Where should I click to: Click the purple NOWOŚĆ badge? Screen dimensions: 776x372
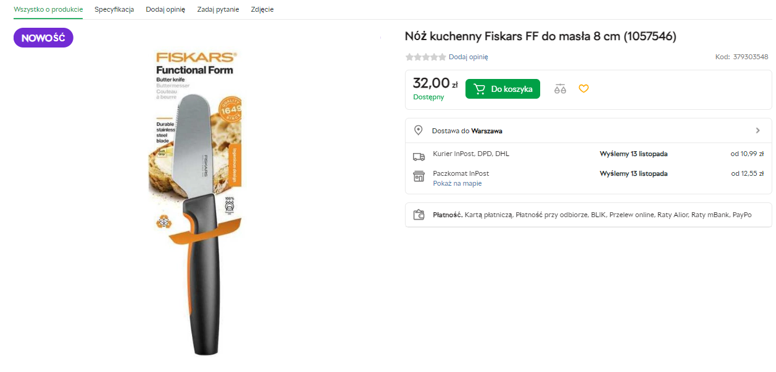[43, 38]
